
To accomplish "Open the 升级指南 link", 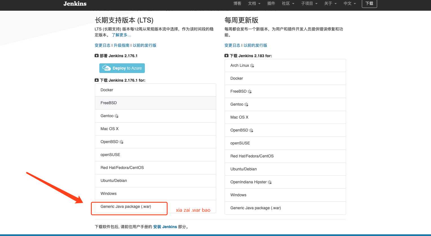I will click(122, 45).
